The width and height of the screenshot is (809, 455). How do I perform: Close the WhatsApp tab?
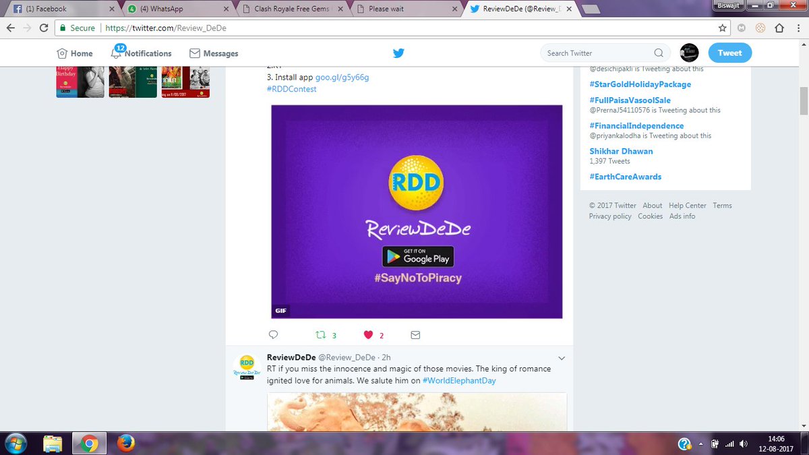click(x=227, y=9)
